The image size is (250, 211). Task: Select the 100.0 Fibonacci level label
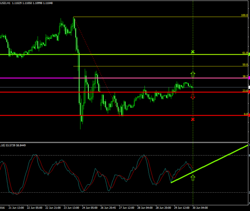(x=245, y=15)
